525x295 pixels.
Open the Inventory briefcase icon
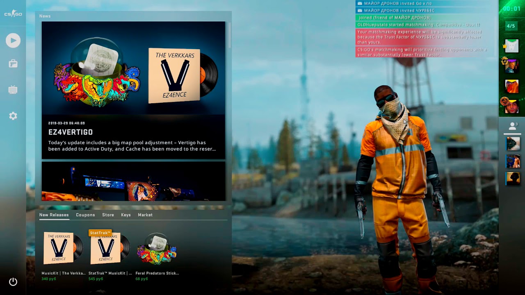[x=13, y=64]
